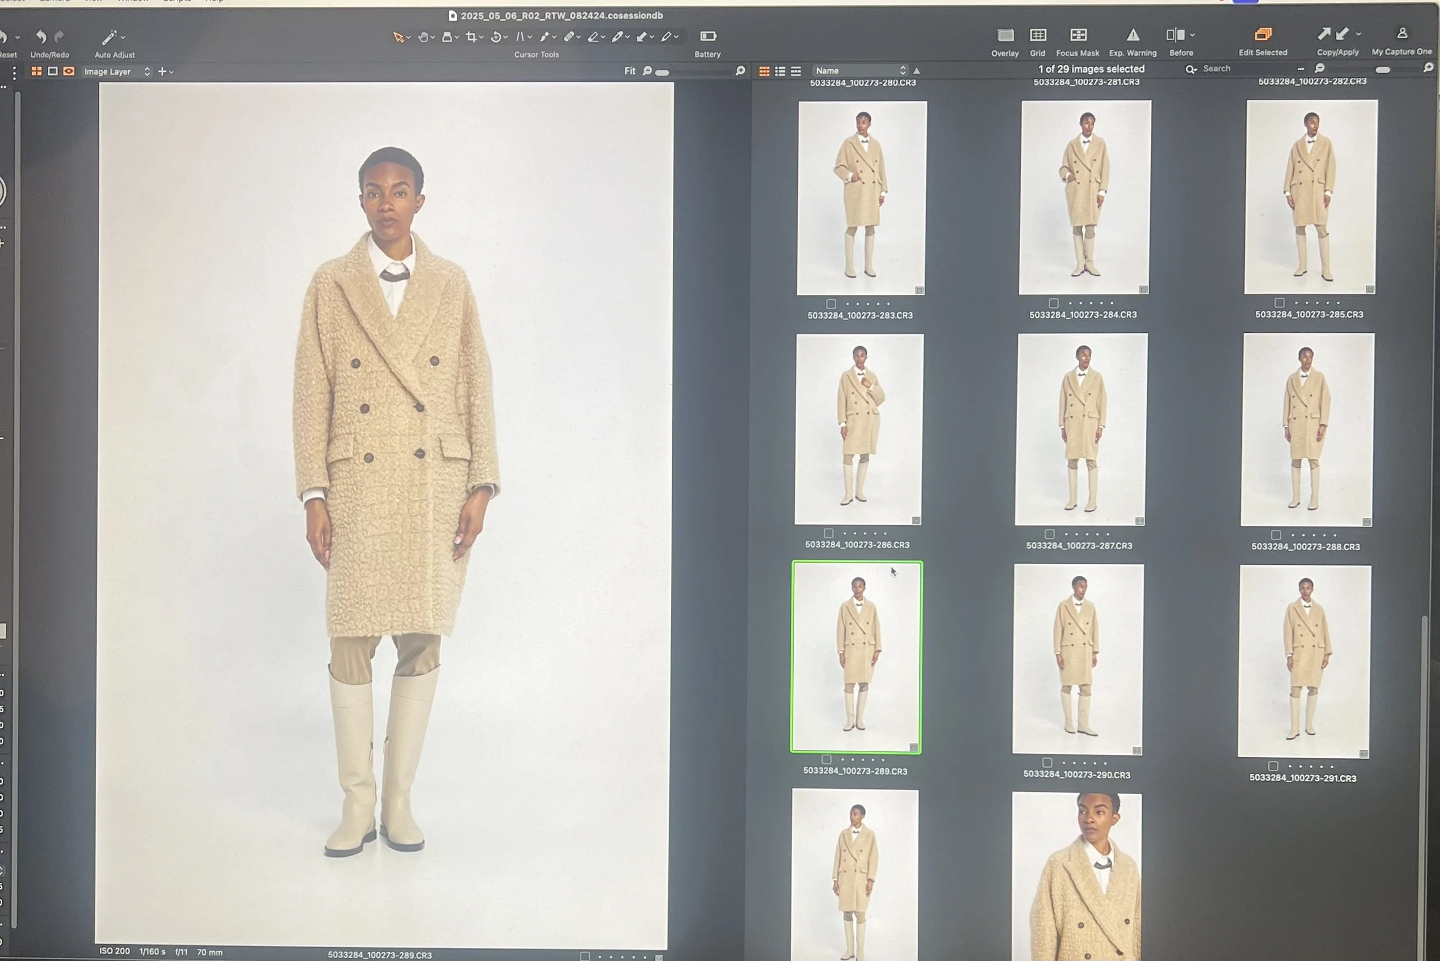Choose the Select pointer cursor tool
Screen dimensions: 1440x961
[398, 37]
